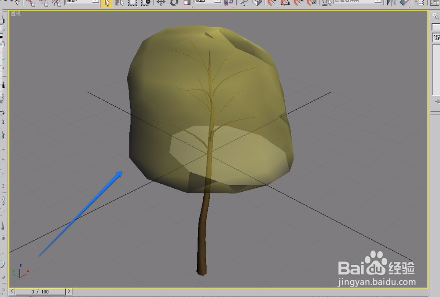
Task: Open Select by Name list tool
Action: click(x=120, y=3)
